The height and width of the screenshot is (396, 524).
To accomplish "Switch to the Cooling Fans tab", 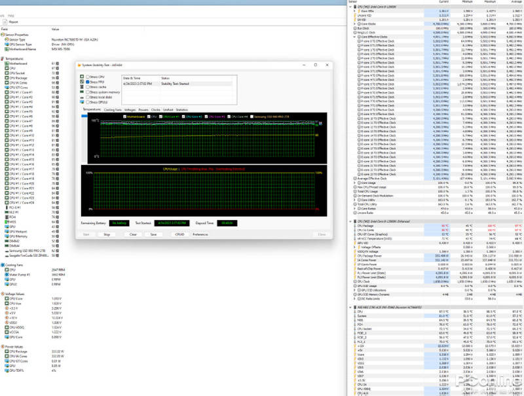I will [x=113, y=109].
